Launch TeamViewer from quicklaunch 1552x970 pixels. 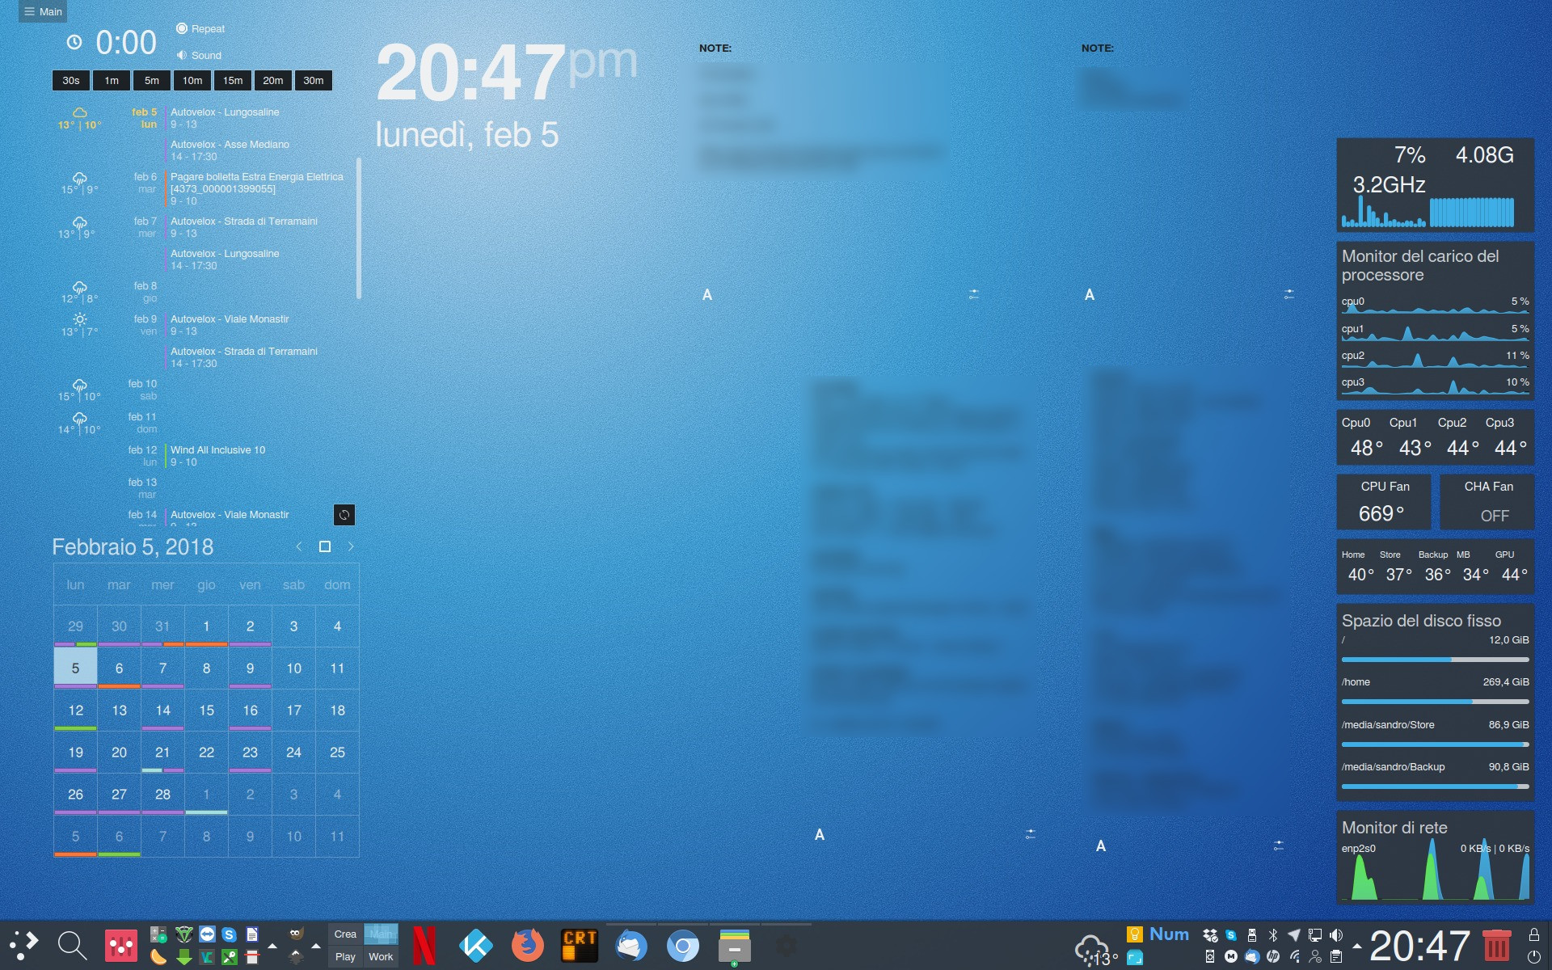tap(207, 934)
